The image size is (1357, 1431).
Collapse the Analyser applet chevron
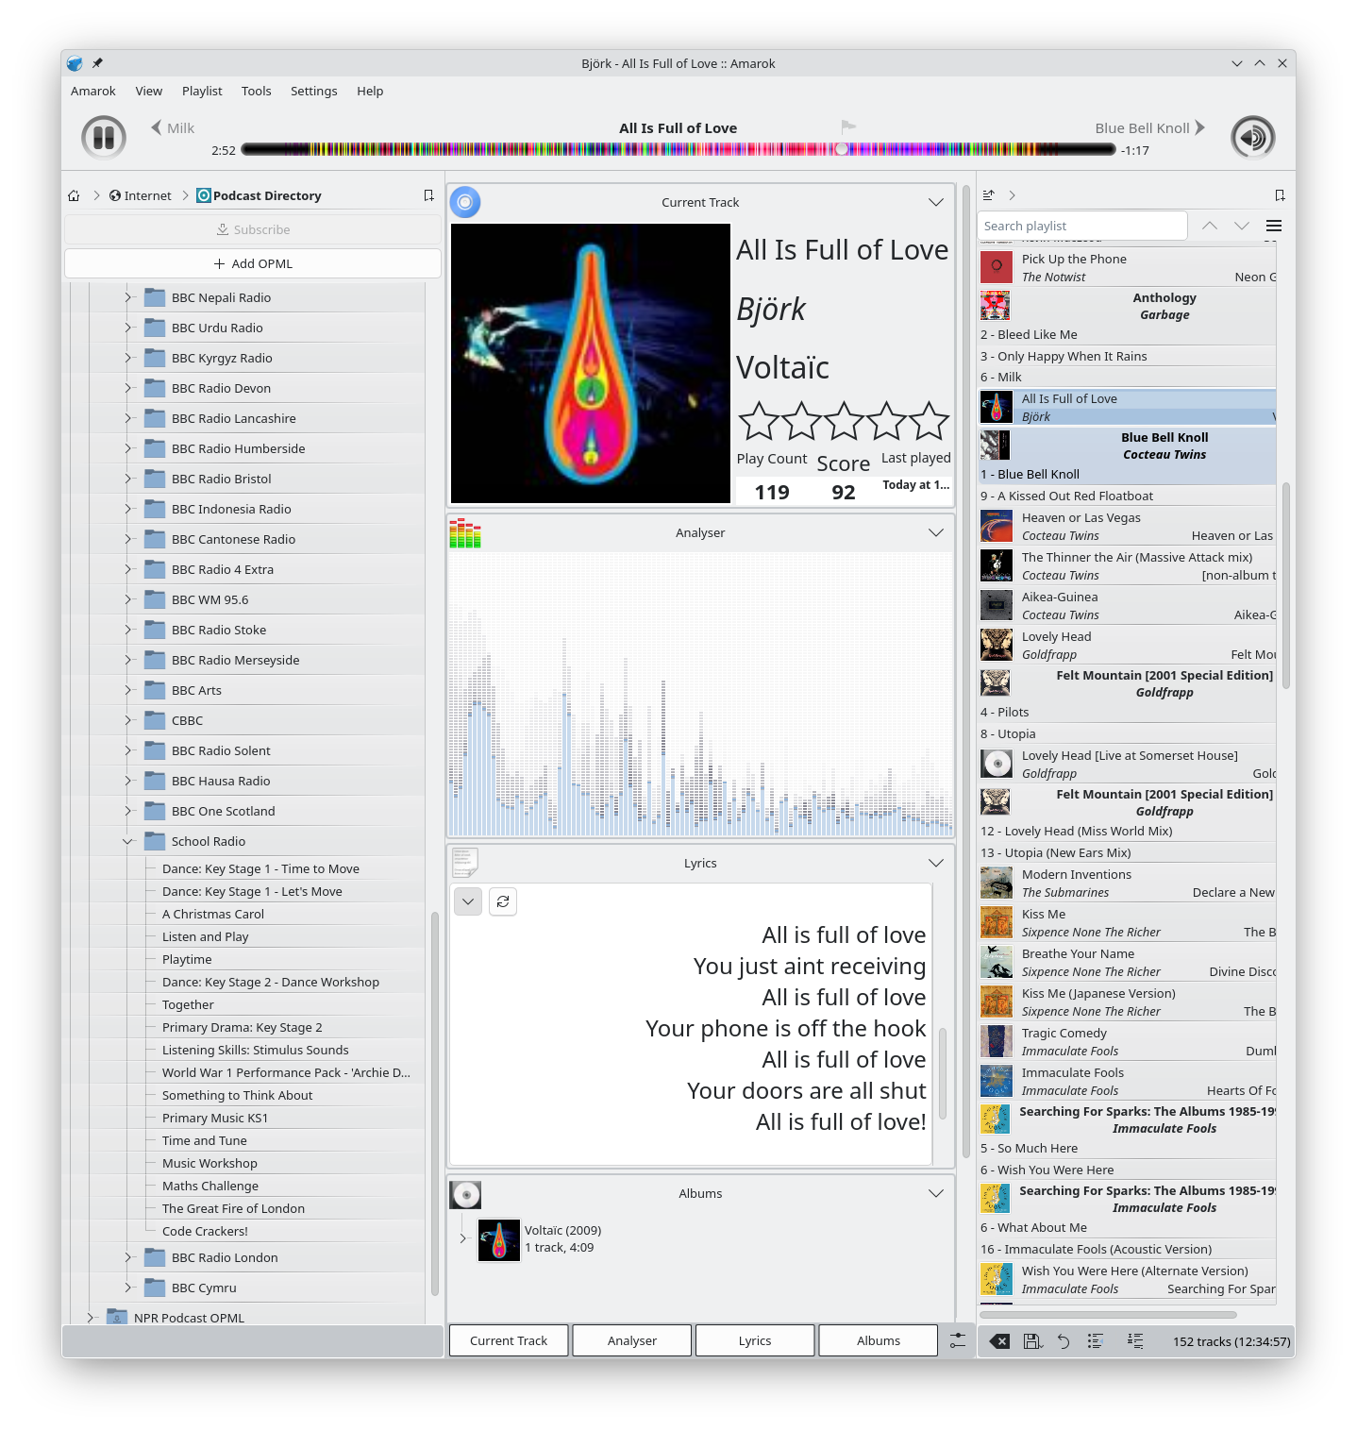(936, 532)
